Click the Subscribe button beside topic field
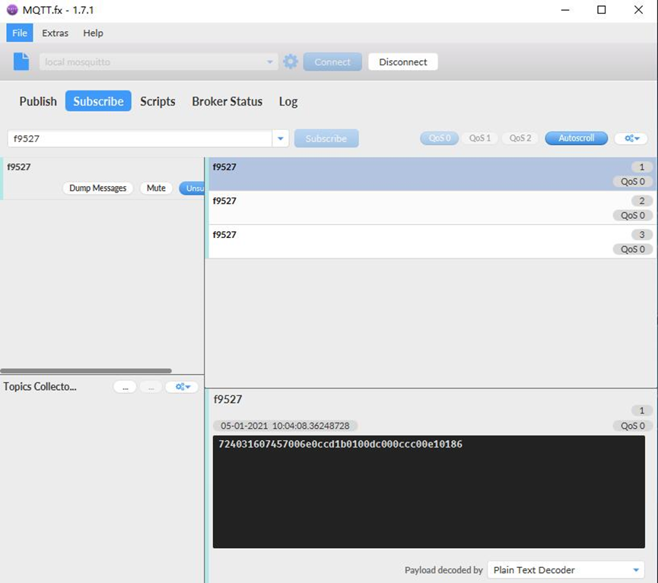Image resolution: width=658 pixels, height=583 pixels. point(326,138)
